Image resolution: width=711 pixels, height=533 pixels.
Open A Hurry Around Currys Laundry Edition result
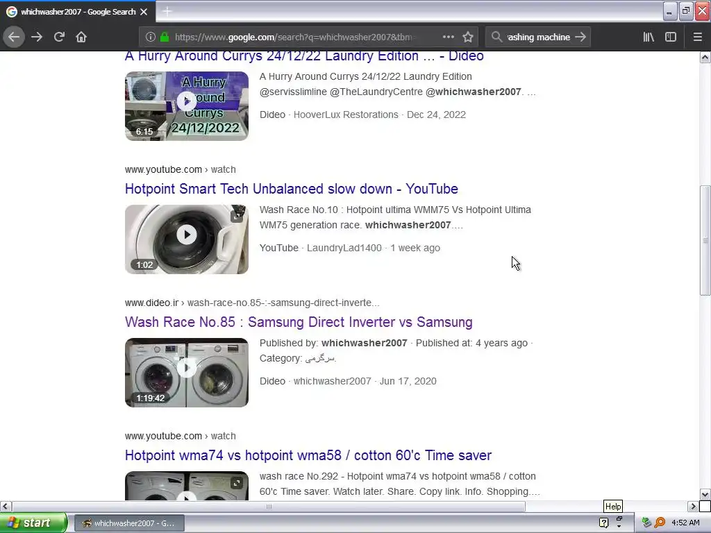(304, 56)
